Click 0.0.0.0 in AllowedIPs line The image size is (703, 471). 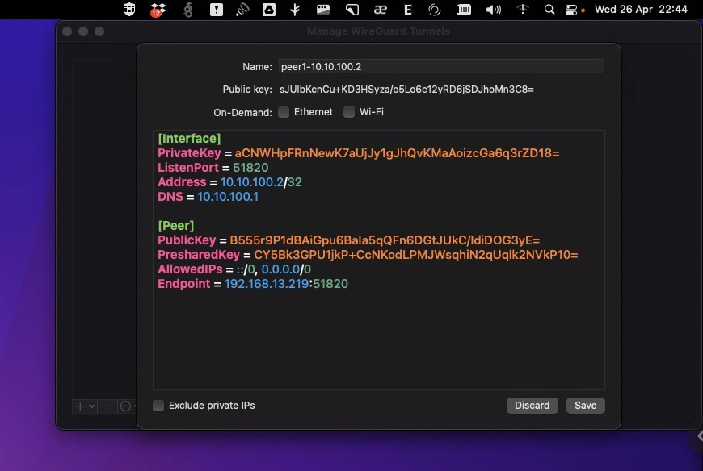pyautogui.click(x=280, y=269)
